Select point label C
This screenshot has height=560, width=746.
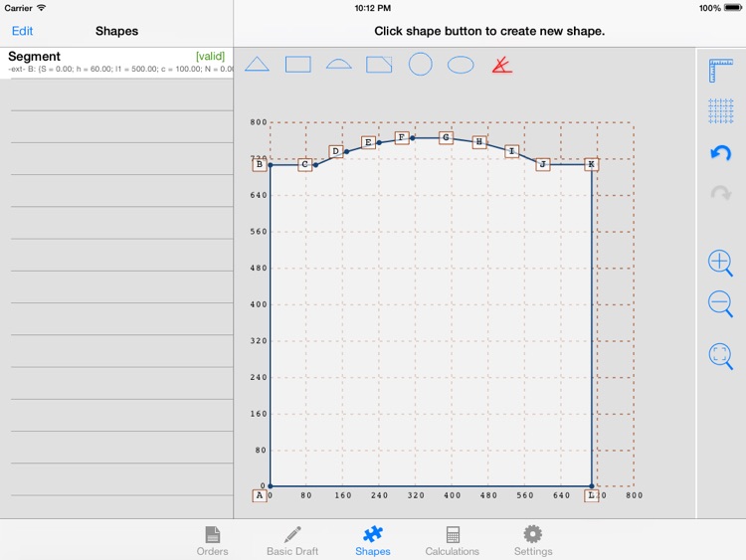click(x=305, y=164)
